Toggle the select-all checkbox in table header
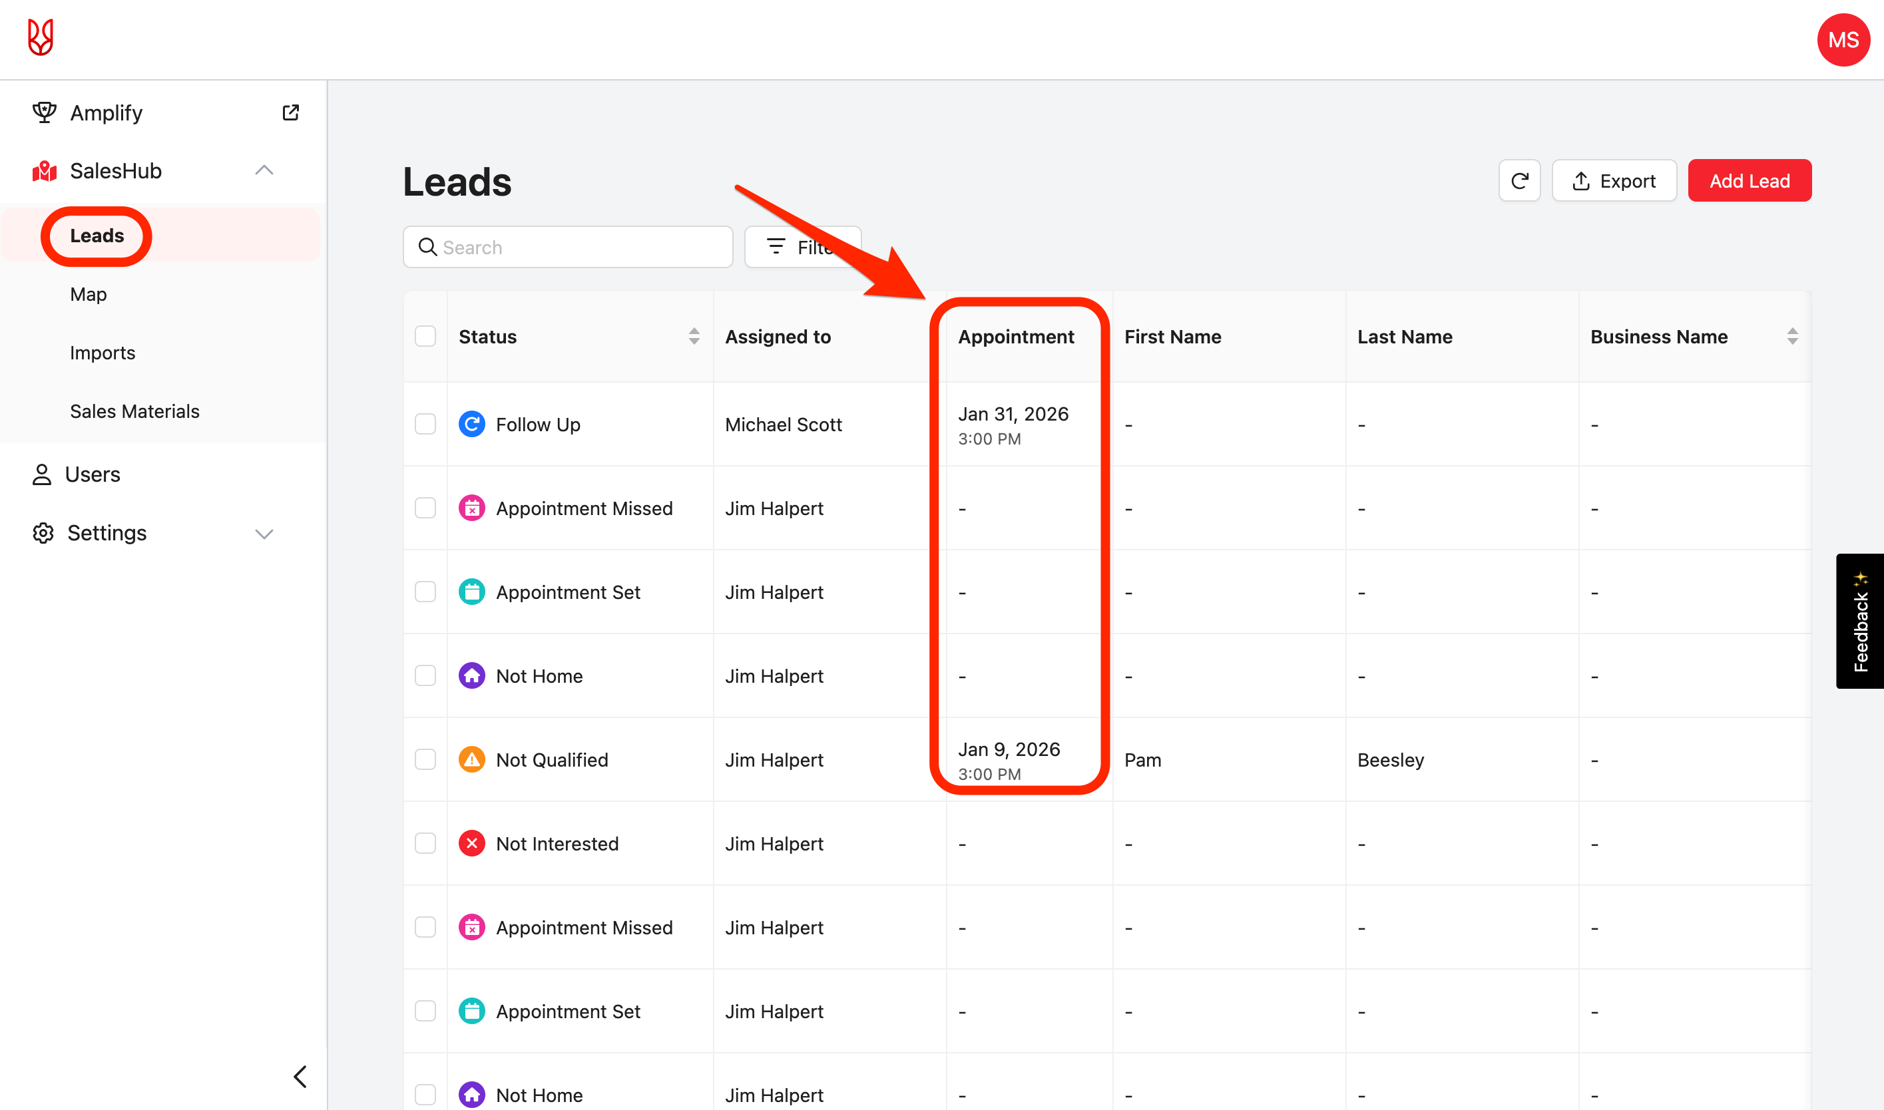 coord(425,337)
